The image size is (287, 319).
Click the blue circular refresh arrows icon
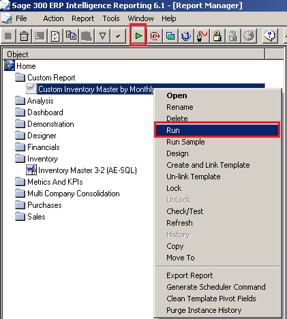[x=186, y=36]
